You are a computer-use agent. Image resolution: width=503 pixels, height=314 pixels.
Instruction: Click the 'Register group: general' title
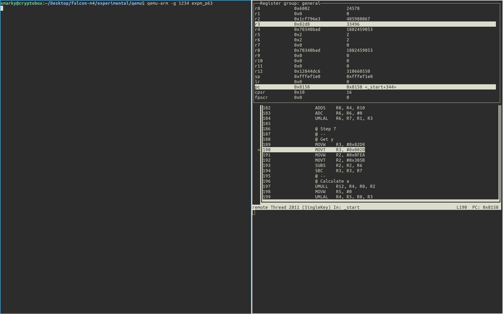[290, 3]
